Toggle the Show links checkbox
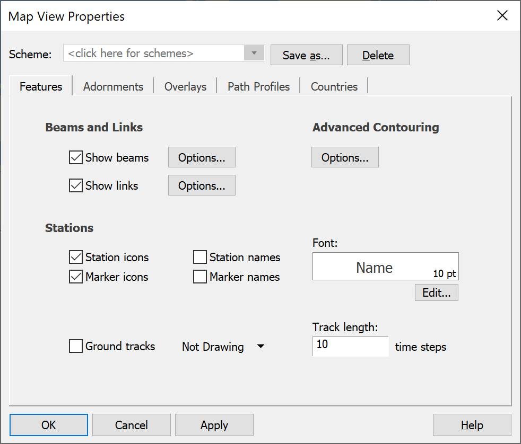 point(76,185)
